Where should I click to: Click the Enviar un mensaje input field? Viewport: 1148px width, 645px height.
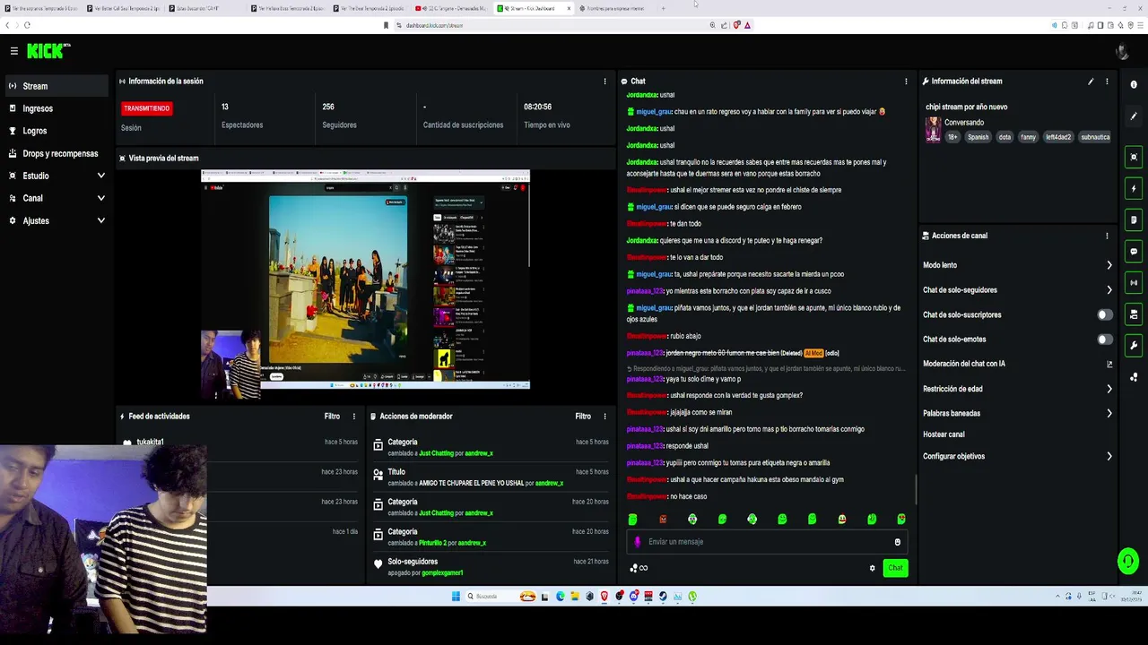coord(767,542)
